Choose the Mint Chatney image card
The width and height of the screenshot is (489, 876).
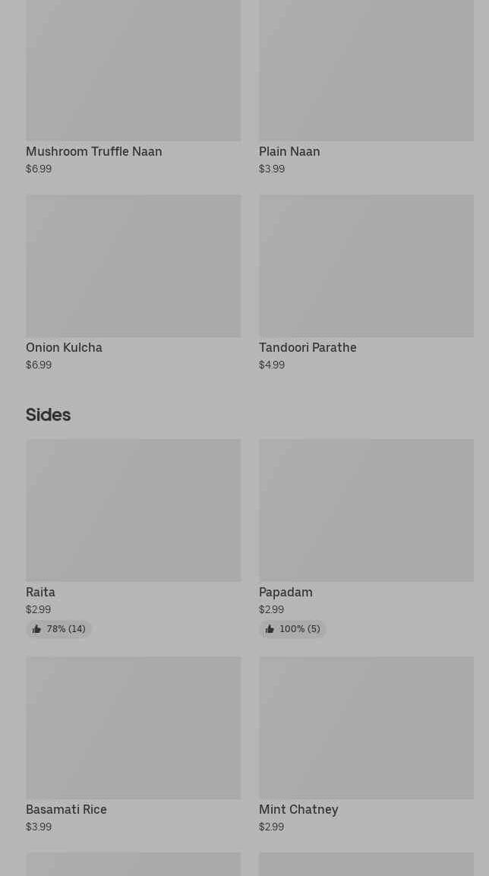[x=366, y=727]
